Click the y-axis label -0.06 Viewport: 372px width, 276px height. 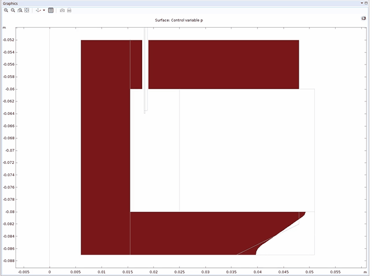(x=10, y=89)
